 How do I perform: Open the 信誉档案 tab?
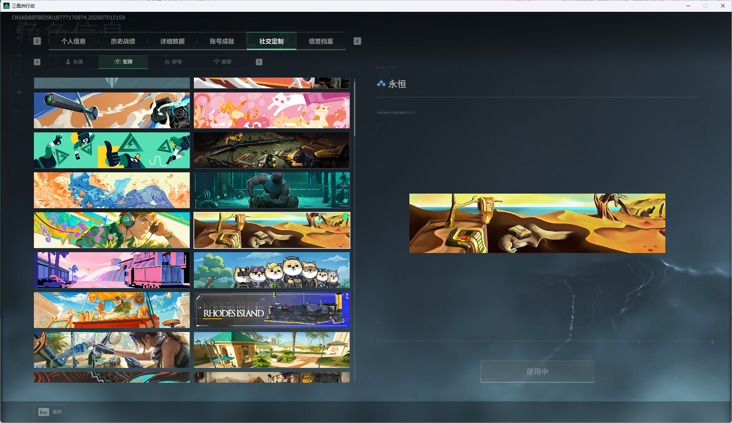pos(321,41)
